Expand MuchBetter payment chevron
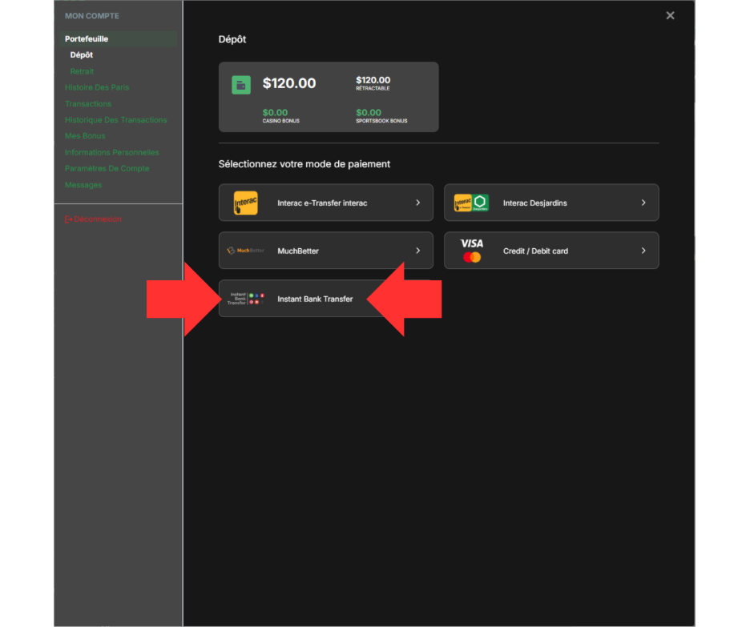 pyautogui.click(x=417, y=251)
